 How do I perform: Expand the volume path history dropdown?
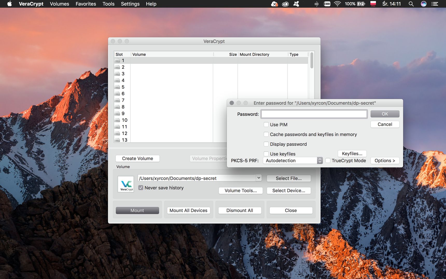(x=259, y=178)
